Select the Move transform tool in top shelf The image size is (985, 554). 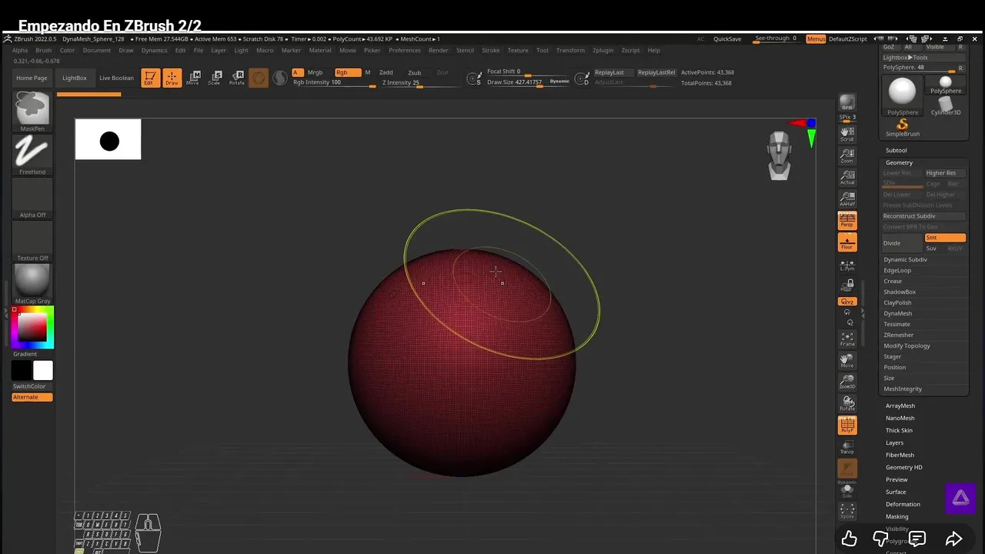194,78
